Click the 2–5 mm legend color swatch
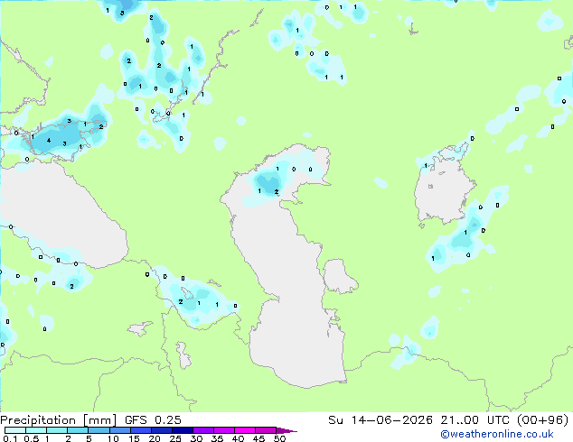Viewport: 573px width, 442px height. pos(78,430)
